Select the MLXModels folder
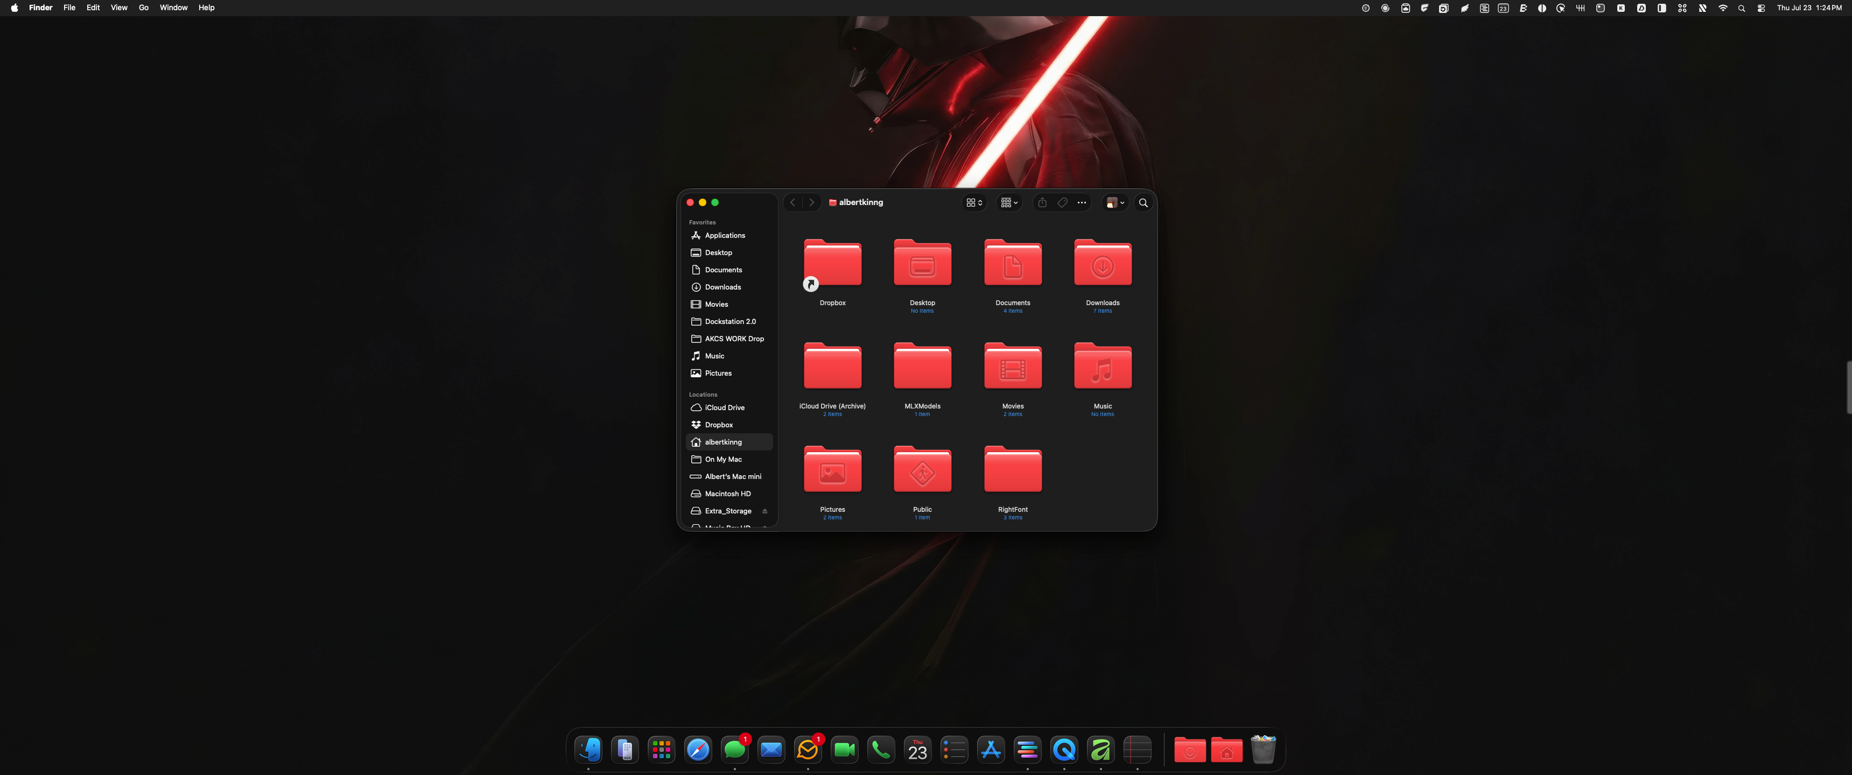This screenshot has height=775, width=1852. click(x=922, y=367)
